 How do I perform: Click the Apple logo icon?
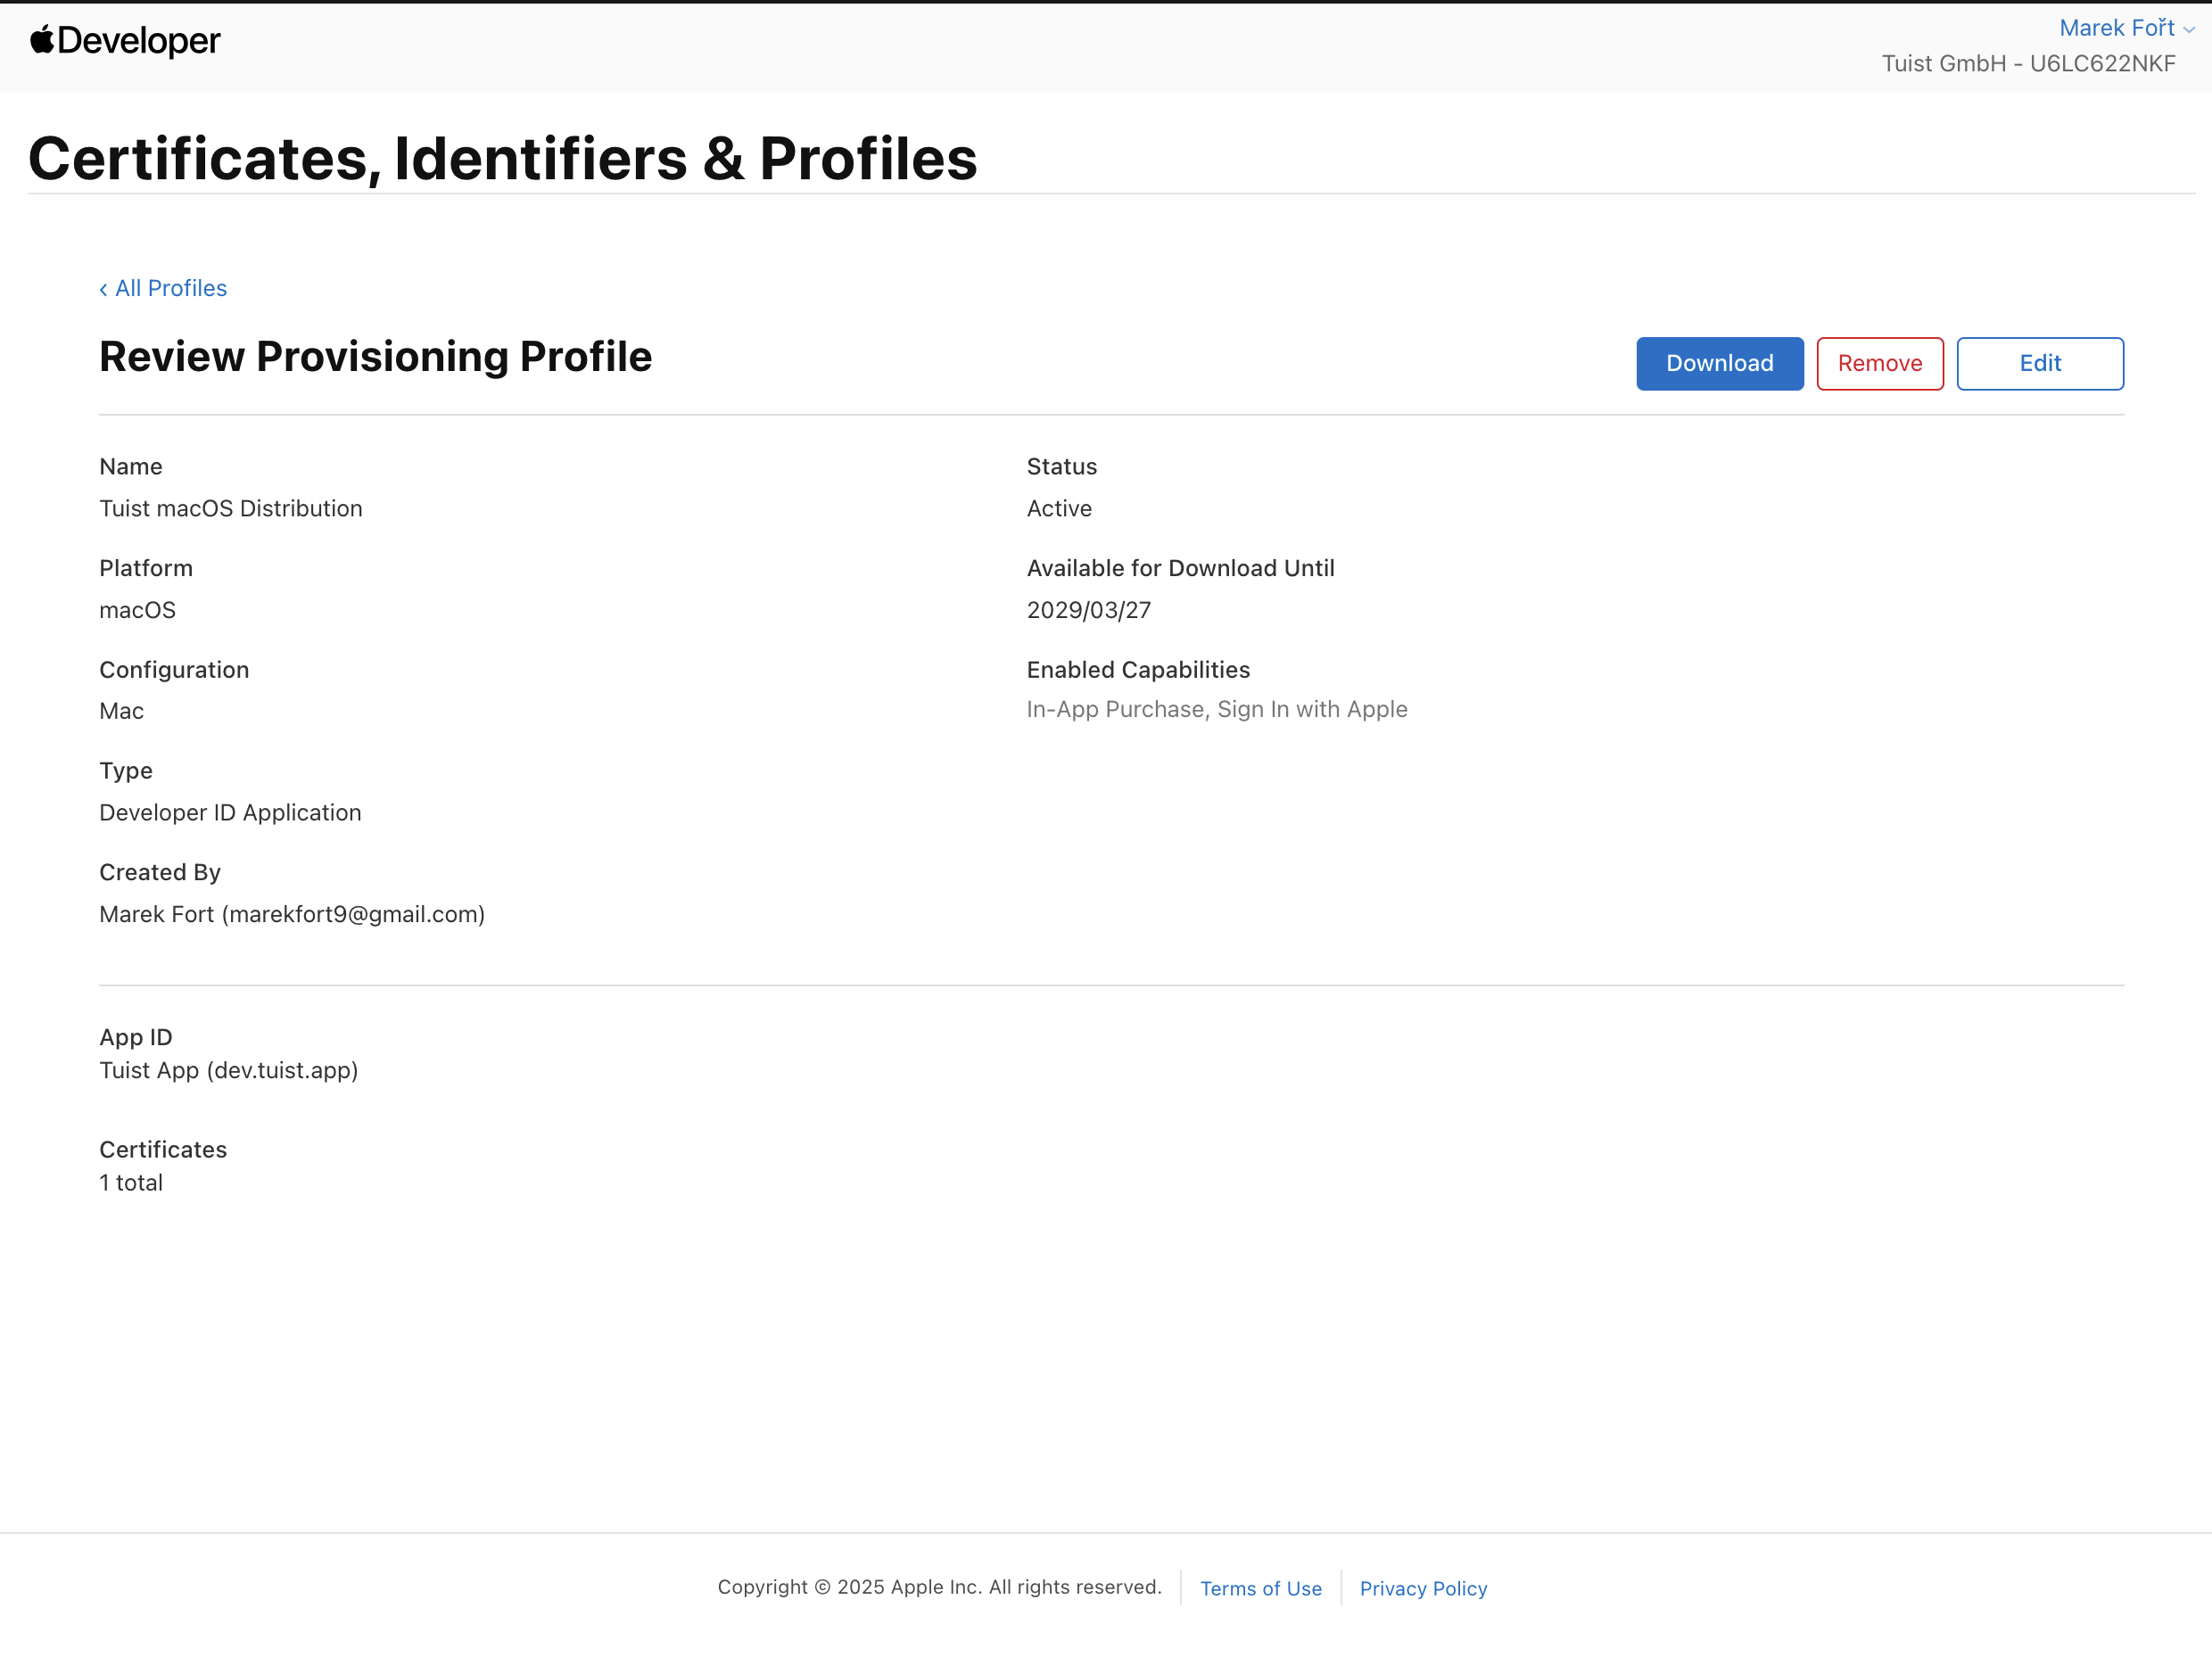click(40, 41)
